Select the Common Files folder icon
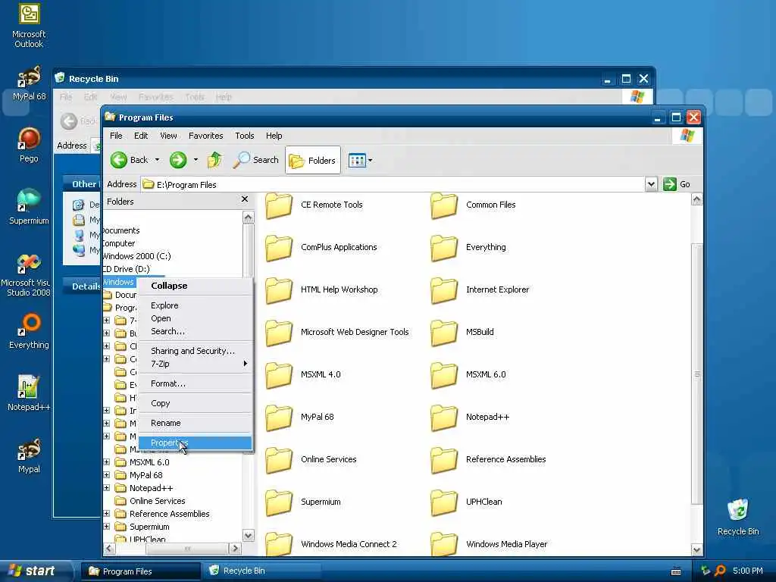The height and width of the screenshot is (582, 776). coord(444,205)
